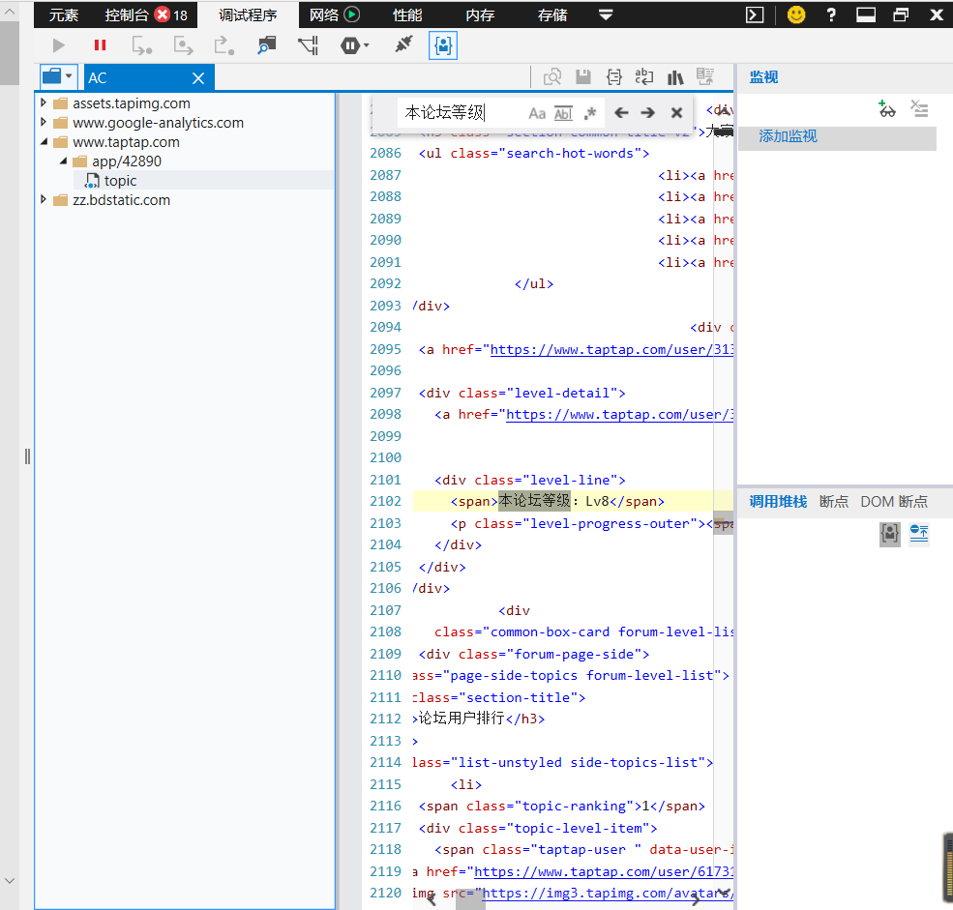The image size is (953, 910).
Task: Open the file picker folder dropdown
Action: [x=59, y=77]
